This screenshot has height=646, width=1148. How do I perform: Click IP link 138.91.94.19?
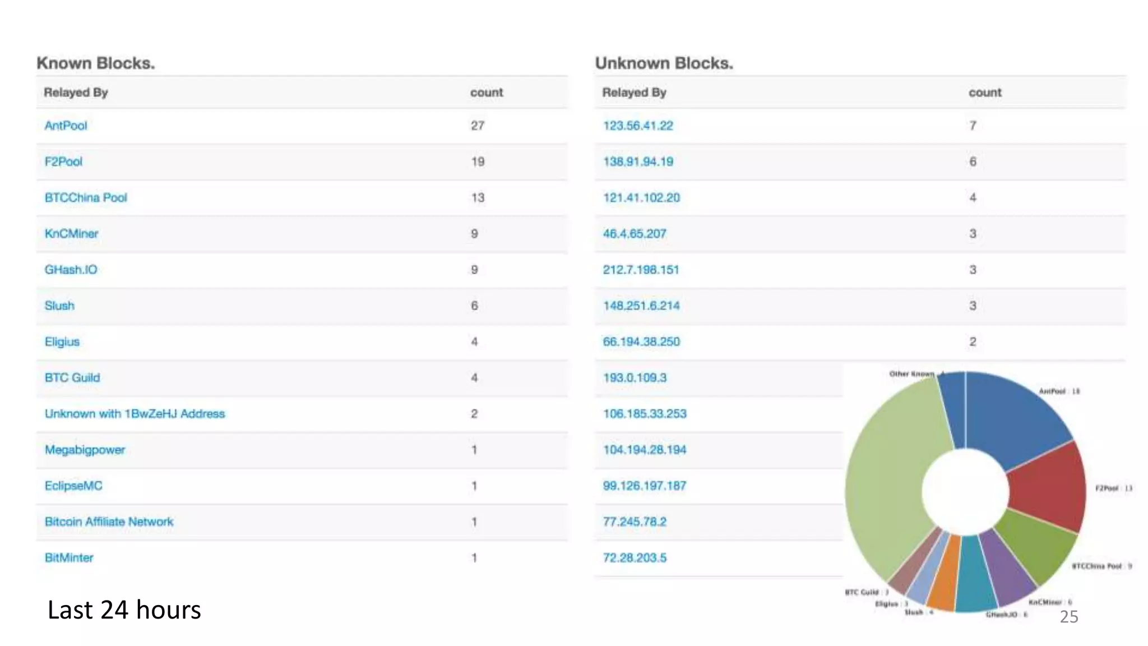pos(638,161)
